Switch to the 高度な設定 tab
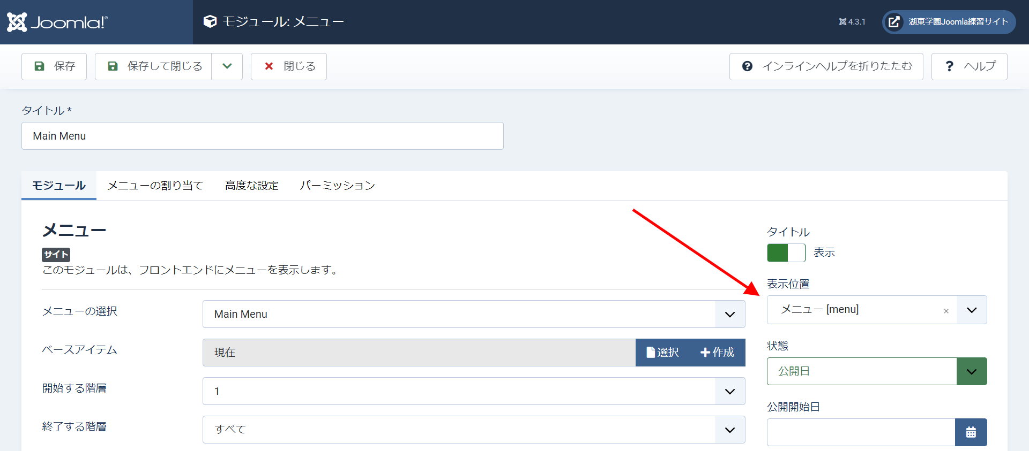1029x451 pixels. point(252,186)
